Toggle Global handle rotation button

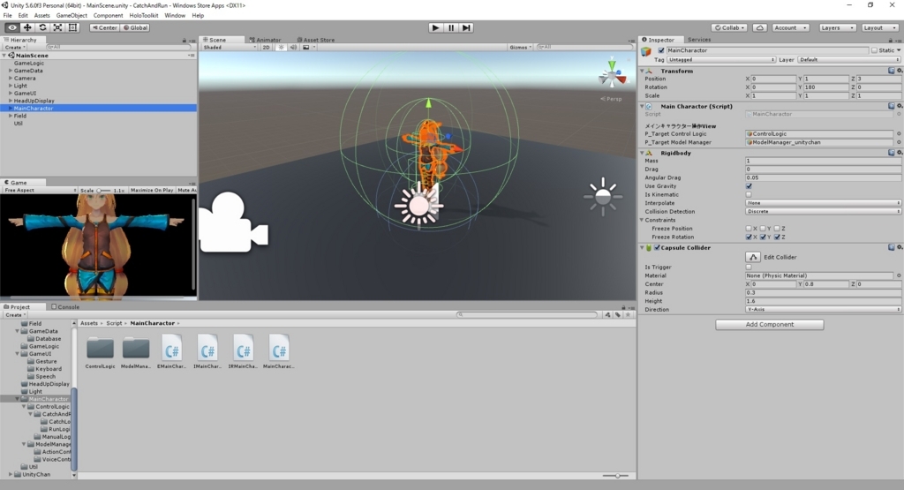[x=135, y=27]
